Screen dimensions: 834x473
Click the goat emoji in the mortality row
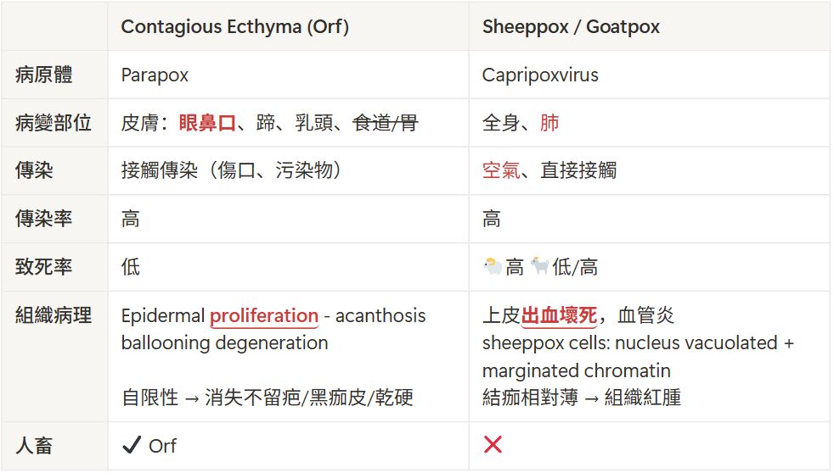(x=539, y=268)
